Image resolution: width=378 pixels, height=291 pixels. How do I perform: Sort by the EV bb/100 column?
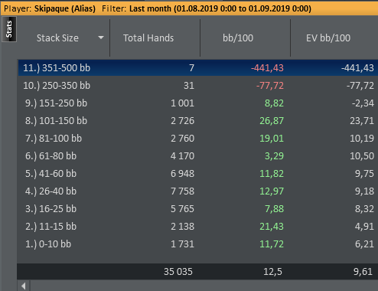click(328, 38)
